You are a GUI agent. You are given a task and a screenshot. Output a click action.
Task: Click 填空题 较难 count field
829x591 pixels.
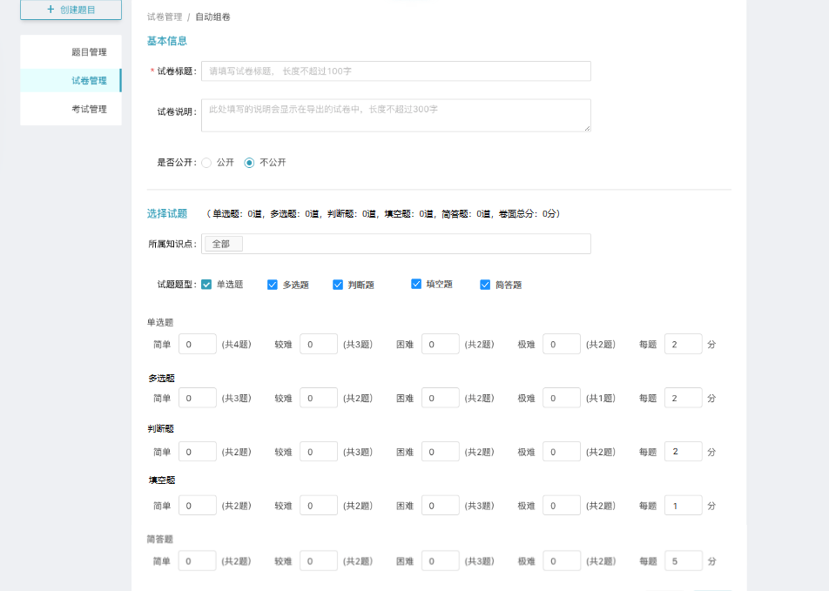tap(319, 506)
